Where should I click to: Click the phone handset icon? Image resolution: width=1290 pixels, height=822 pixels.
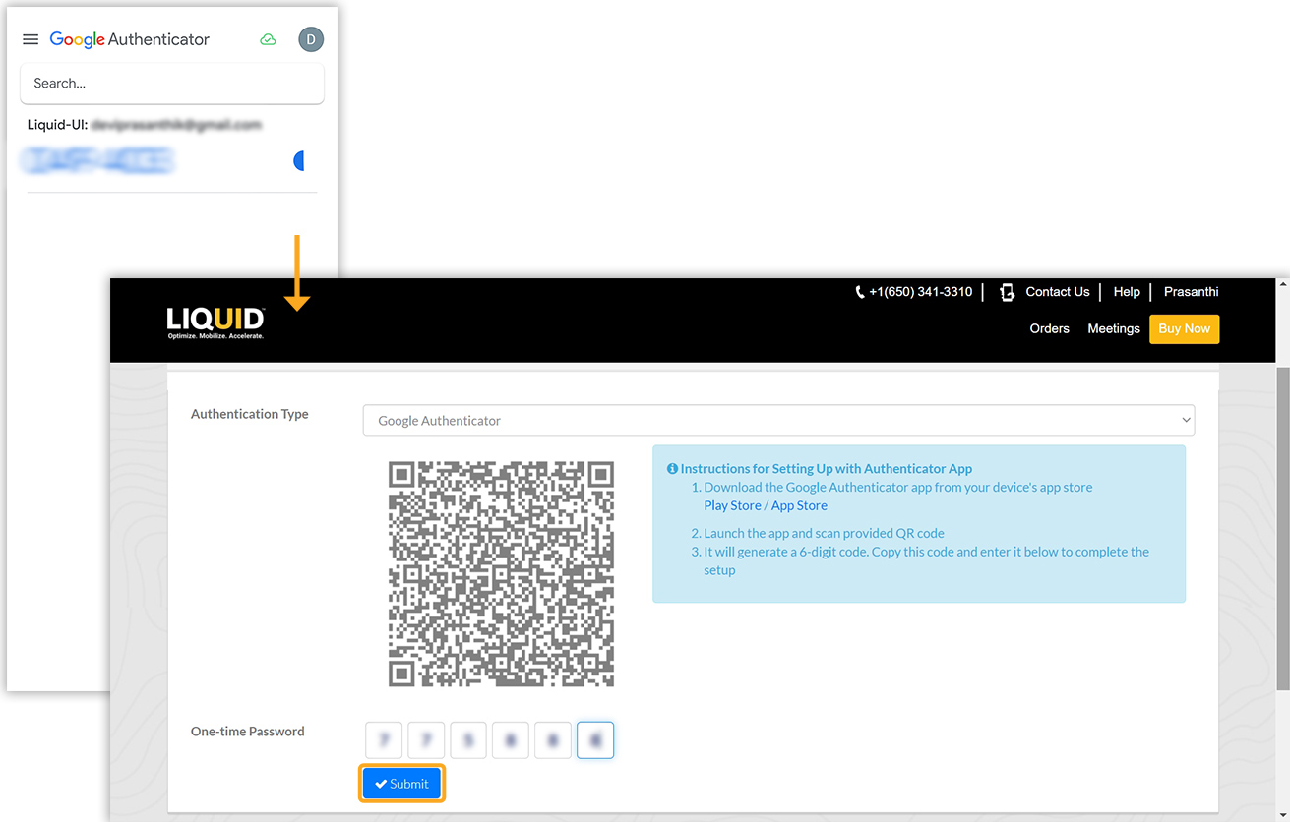click(860, 292)
